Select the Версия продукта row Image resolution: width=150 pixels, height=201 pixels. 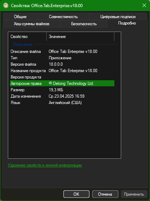click(x=62, y=77)
